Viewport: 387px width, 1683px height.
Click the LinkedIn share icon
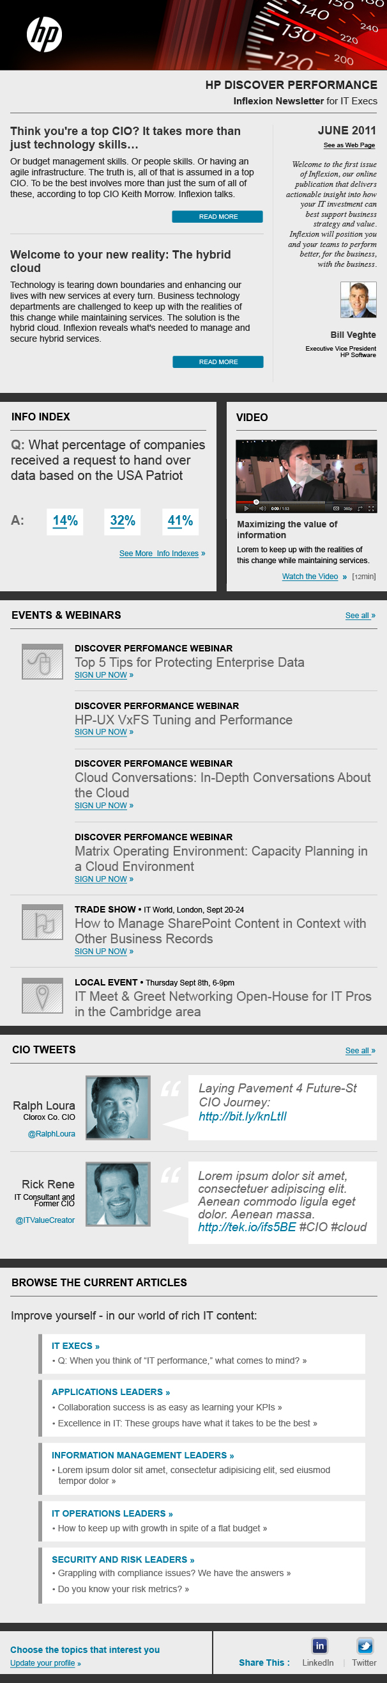coord(319,1645)
